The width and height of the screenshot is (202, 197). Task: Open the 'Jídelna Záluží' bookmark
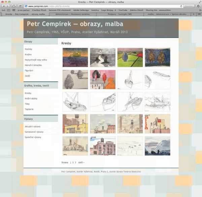click(x=137, y=10)
